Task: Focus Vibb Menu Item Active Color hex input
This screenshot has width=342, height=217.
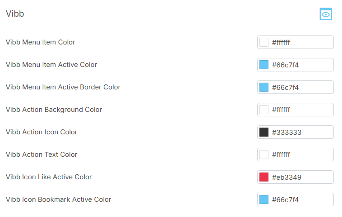Action: point(300,65)
